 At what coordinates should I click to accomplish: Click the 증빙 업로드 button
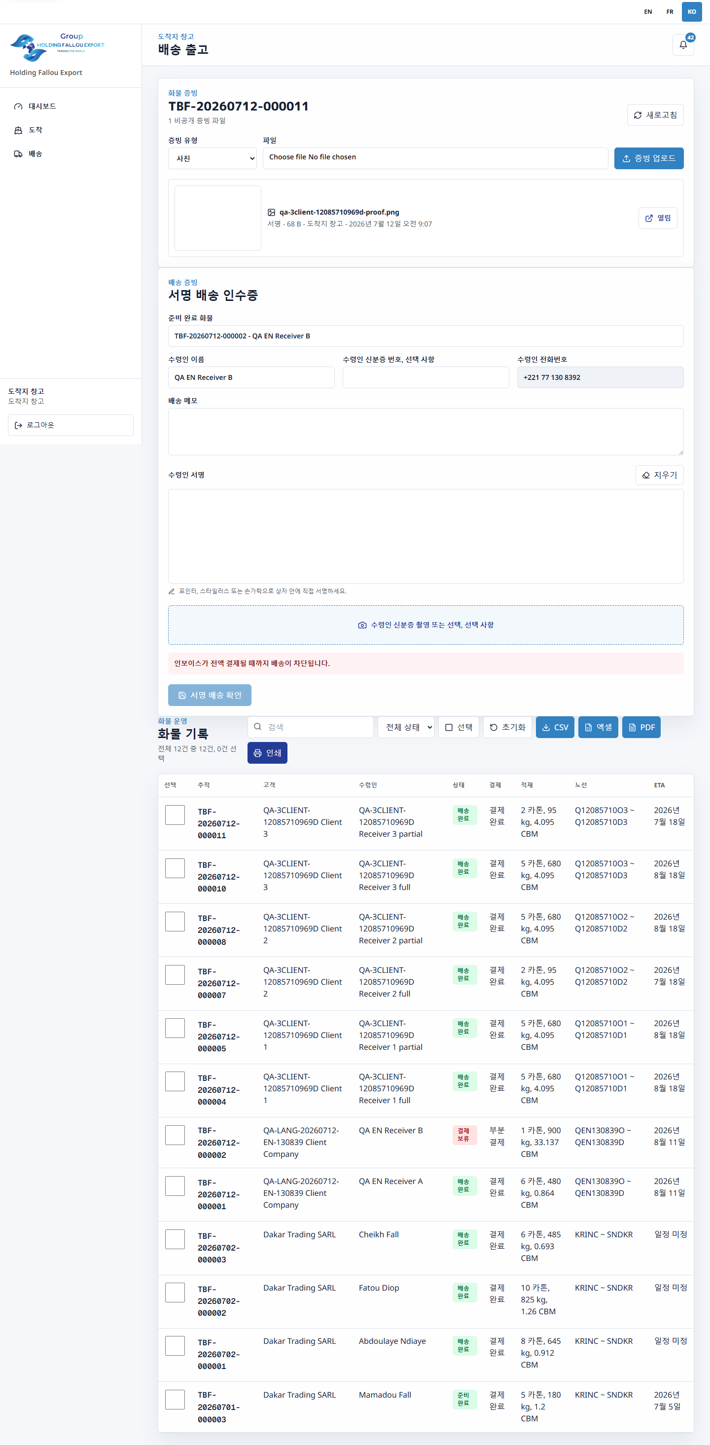pos(648,158)
